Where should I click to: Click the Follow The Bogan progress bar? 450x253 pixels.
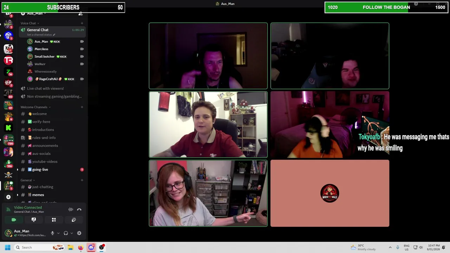tap(386, 7)
